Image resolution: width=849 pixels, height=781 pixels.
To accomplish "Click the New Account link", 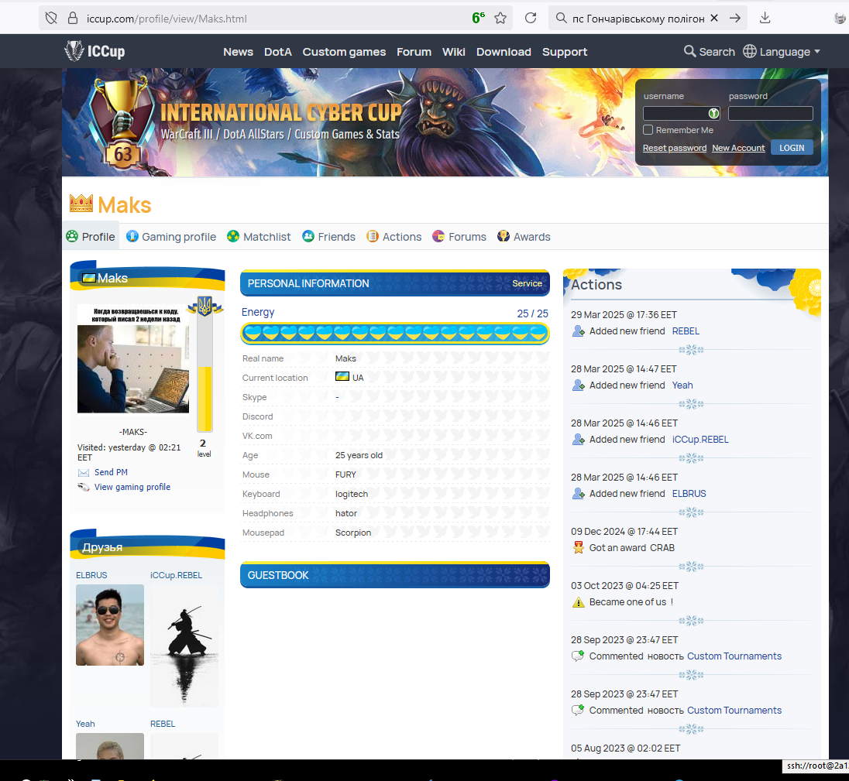I will (738, 148).
